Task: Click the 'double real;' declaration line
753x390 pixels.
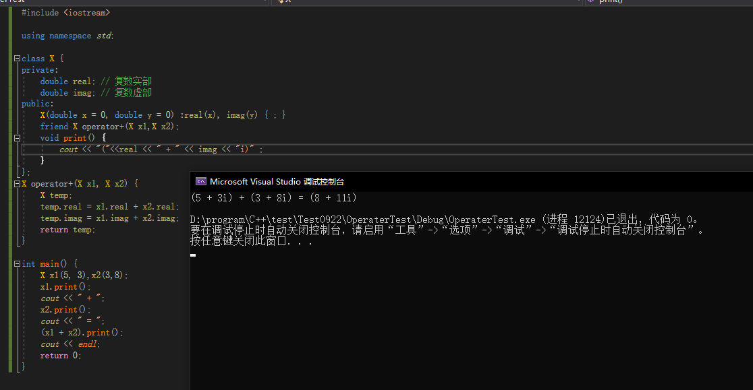Action: point(67,82)
